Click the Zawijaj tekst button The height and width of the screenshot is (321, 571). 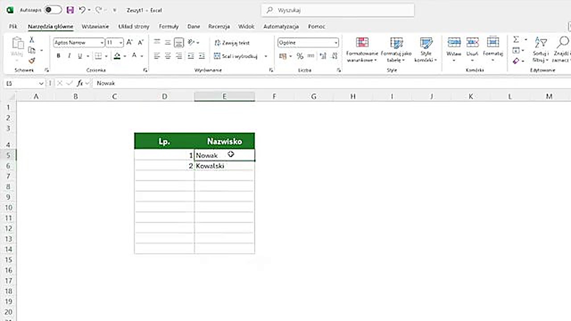[x=232, y=43]
